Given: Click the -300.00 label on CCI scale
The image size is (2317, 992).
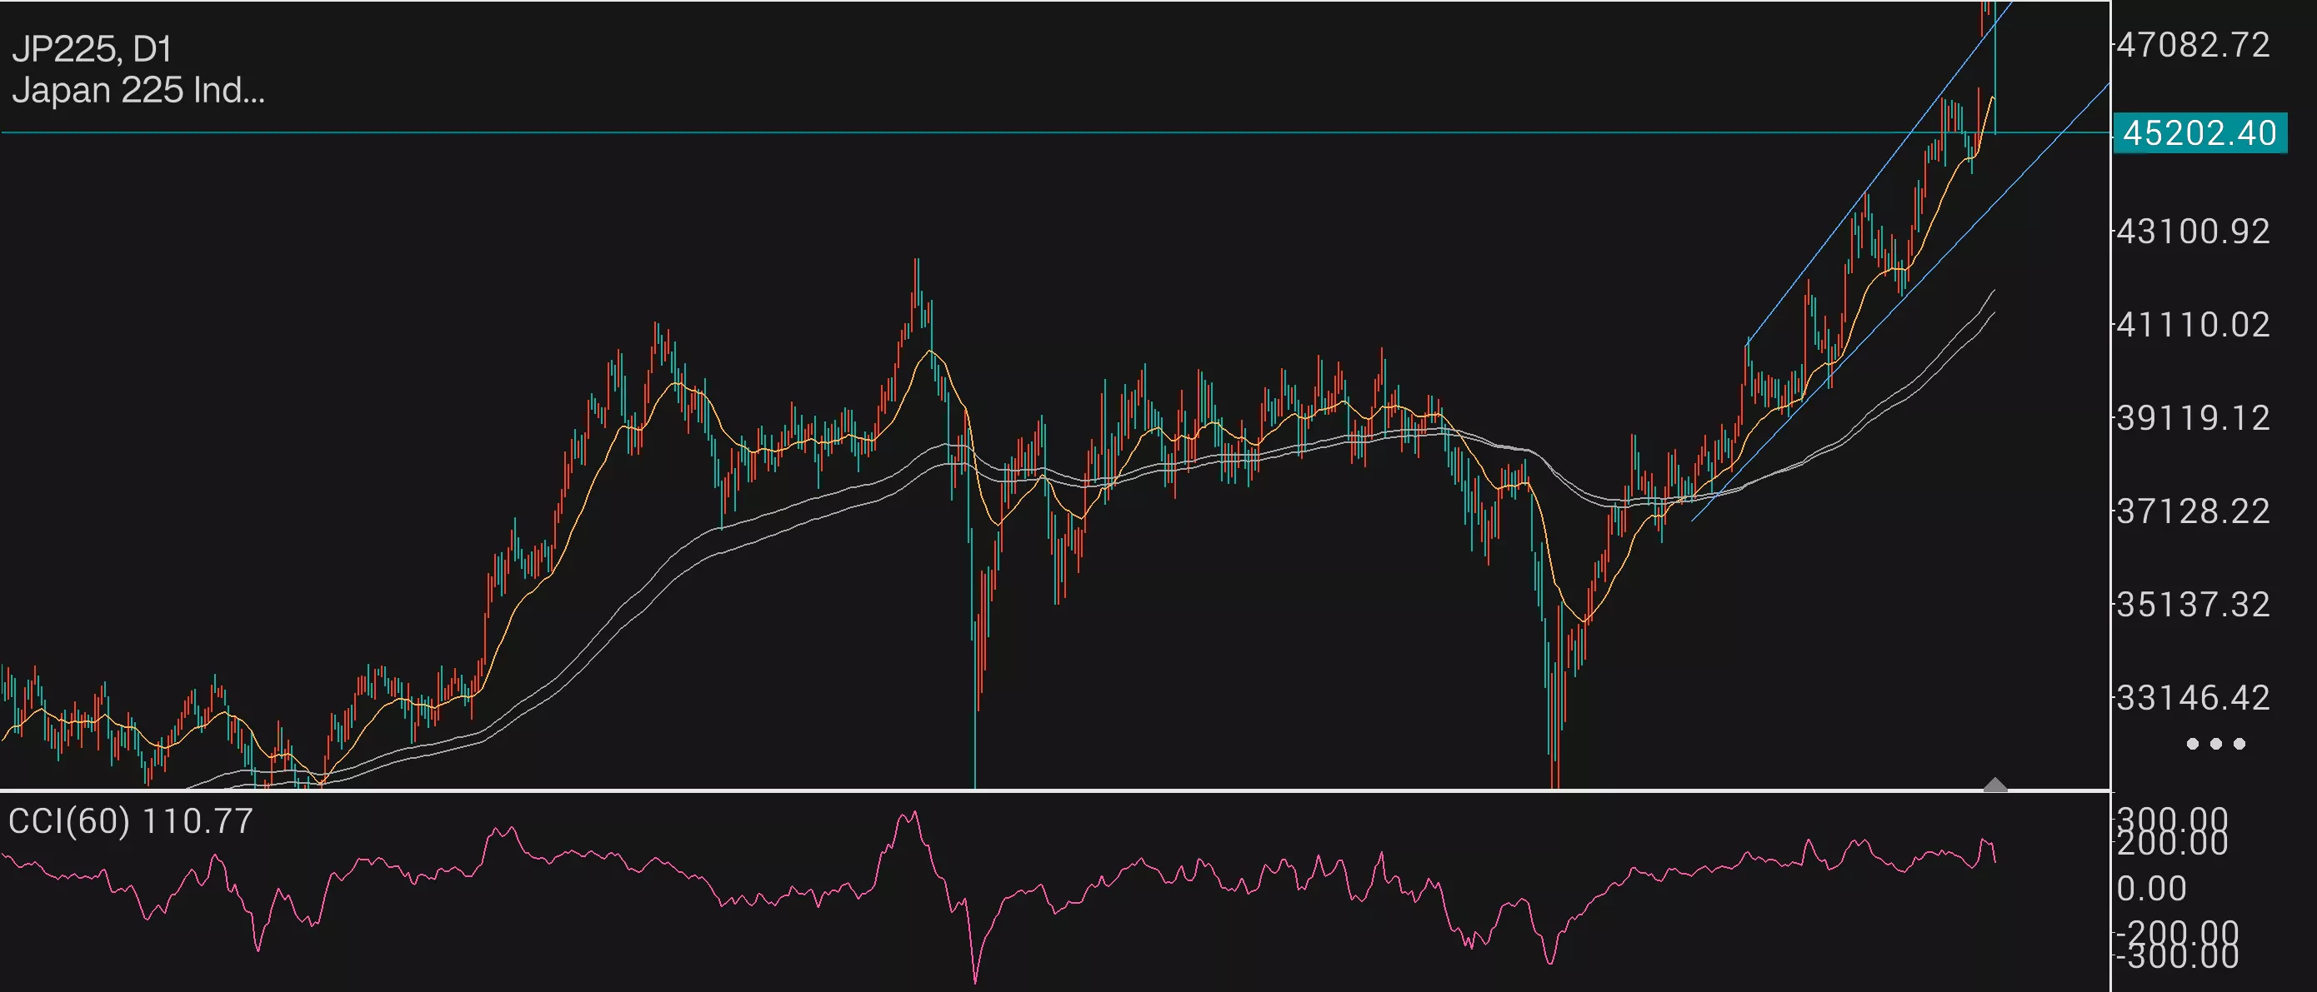Looking at the screenshot, I should tap(2177, 960).
